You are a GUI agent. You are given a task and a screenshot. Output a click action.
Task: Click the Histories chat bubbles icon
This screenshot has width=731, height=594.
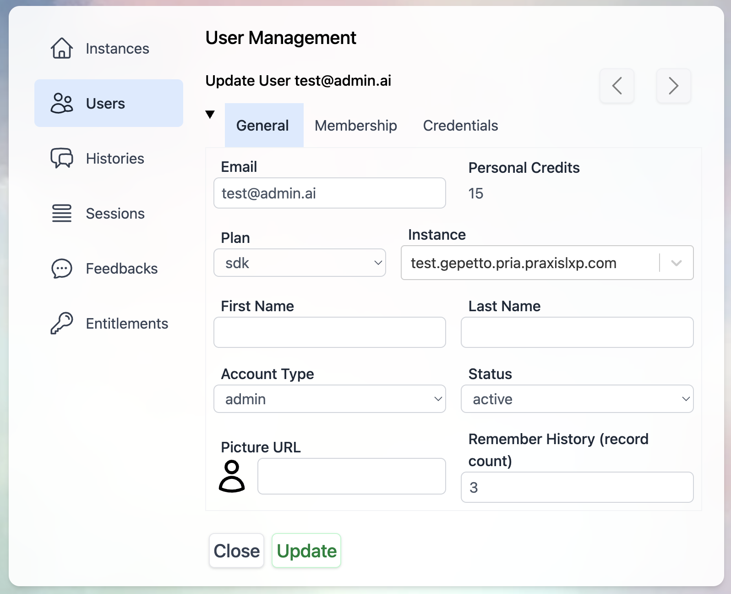click(x=61, y=158)
